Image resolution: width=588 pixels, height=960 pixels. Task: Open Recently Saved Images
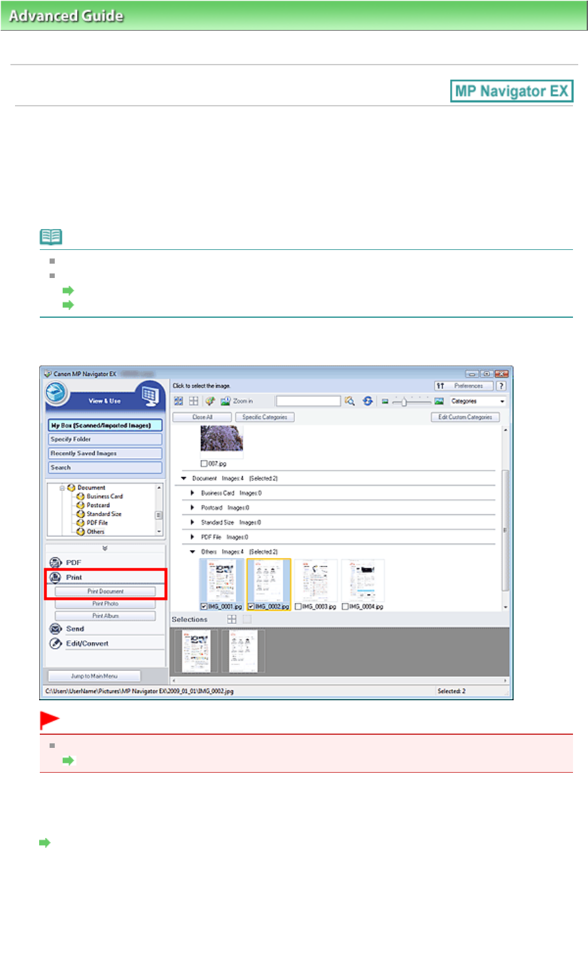pos(104,454)
